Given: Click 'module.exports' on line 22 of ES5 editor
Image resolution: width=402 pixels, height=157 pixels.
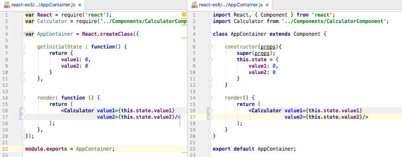Looking at the screenshot, I should click(46, 149).
